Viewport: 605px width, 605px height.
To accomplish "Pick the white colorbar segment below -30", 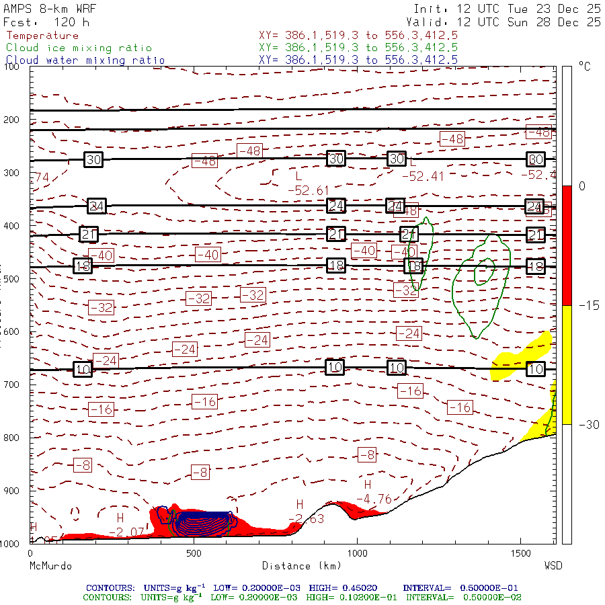I will point(567,484).
